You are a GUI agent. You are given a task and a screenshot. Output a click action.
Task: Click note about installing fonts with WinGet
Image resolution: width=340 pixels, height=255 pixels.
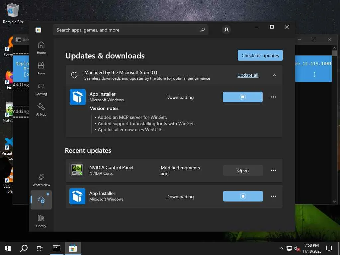146,124
